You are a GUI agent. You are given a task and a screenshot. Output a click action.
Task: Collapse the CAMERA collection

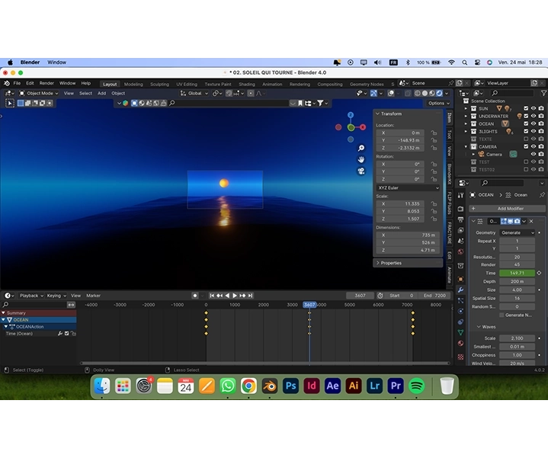(x=466, y=147)
